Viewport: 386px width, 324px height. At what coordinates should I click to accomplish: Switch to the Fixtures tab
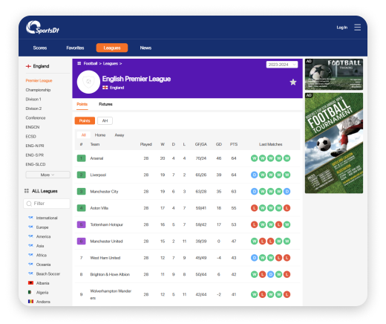(x=105, y=104)
